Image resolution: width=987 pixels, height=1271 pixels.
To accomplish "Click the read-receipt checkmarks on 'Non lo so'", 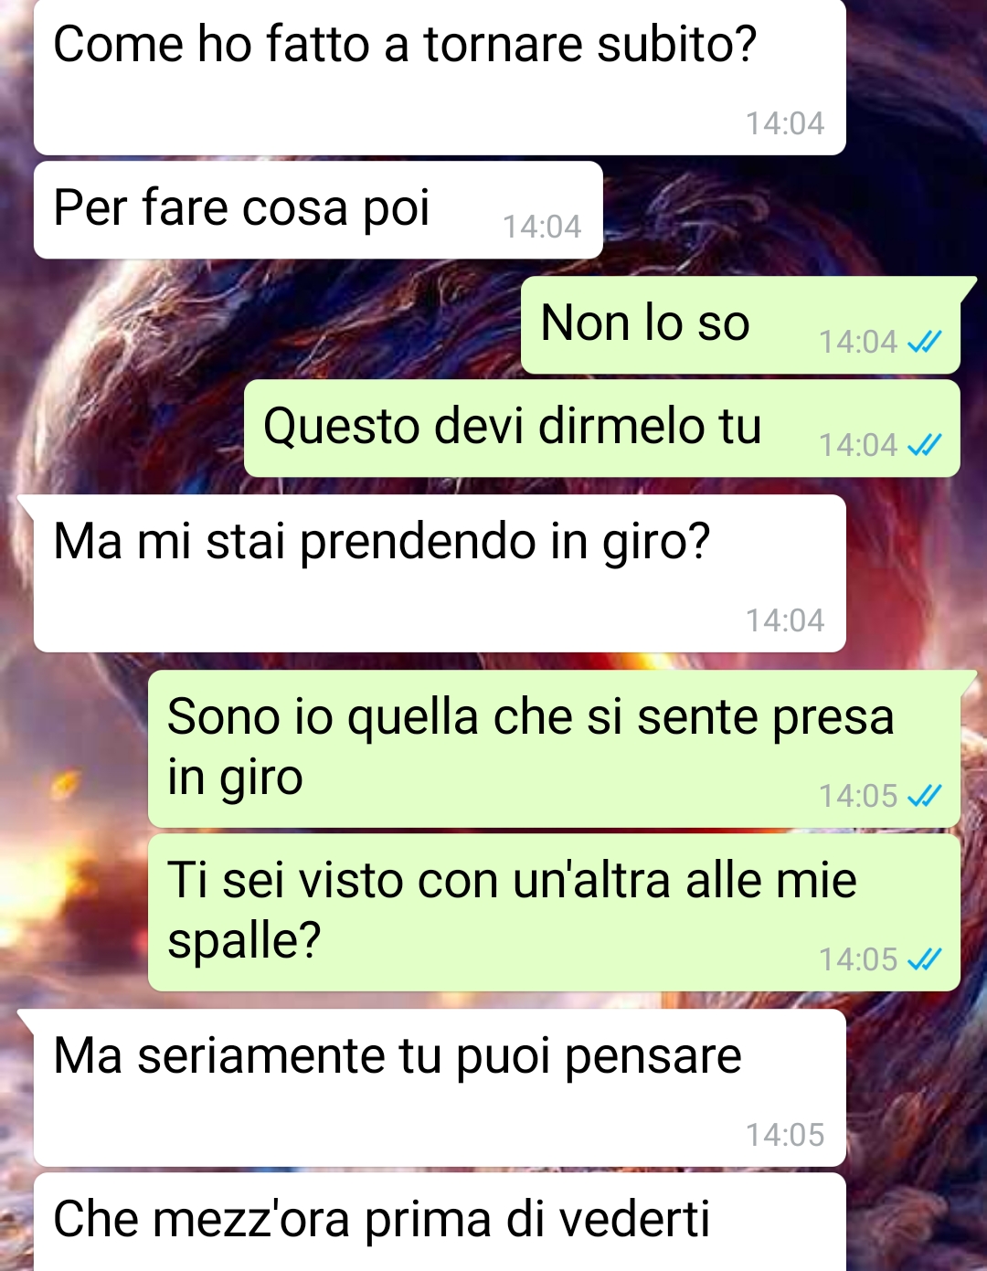I will tap(924, 343).
